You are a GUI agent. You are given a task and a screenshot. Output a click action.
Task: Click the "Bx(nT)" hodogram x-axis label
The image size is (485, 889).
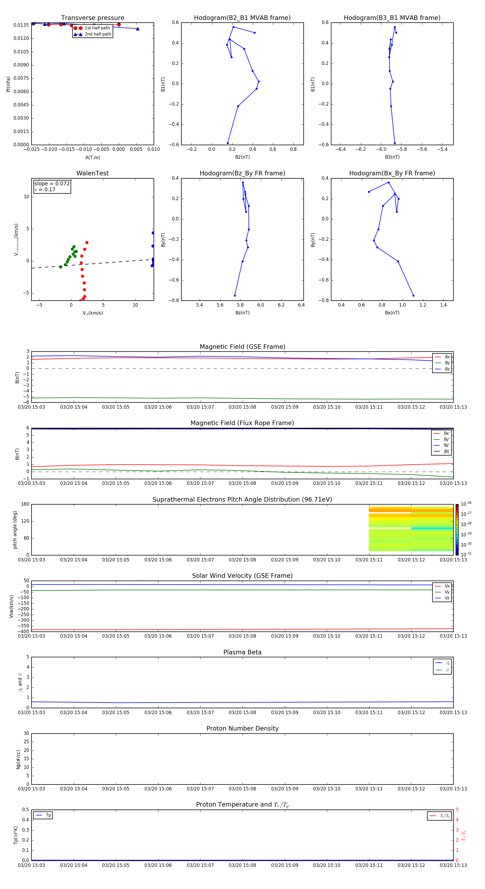pyautogui.click(x=392, y=313)
